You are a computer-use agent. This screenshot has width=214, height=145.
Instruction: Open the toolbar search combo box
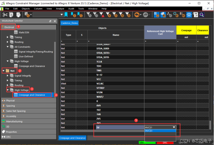tap(48, 14)
